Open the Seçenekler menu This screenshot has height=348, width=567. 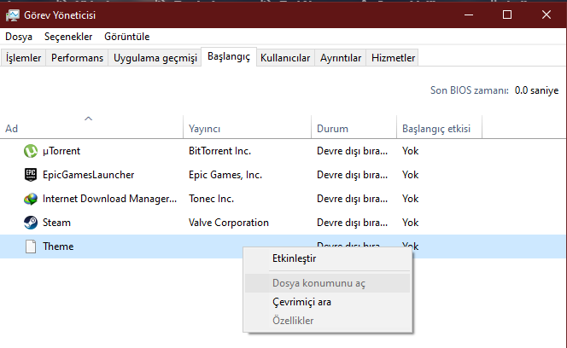[x=68, y=37]
